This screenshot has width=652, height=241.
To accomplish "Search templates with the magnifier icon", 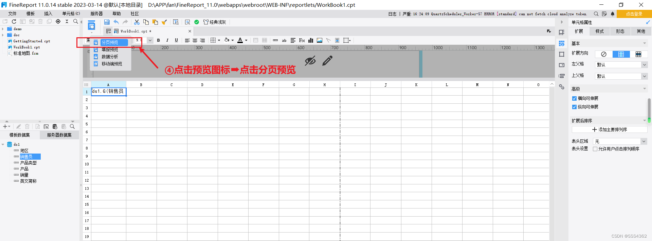I will point(75,21).
